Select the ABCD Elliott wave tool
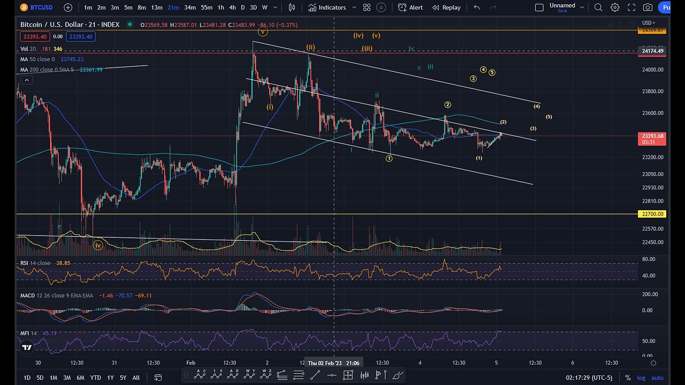 [x=200, y=375]
